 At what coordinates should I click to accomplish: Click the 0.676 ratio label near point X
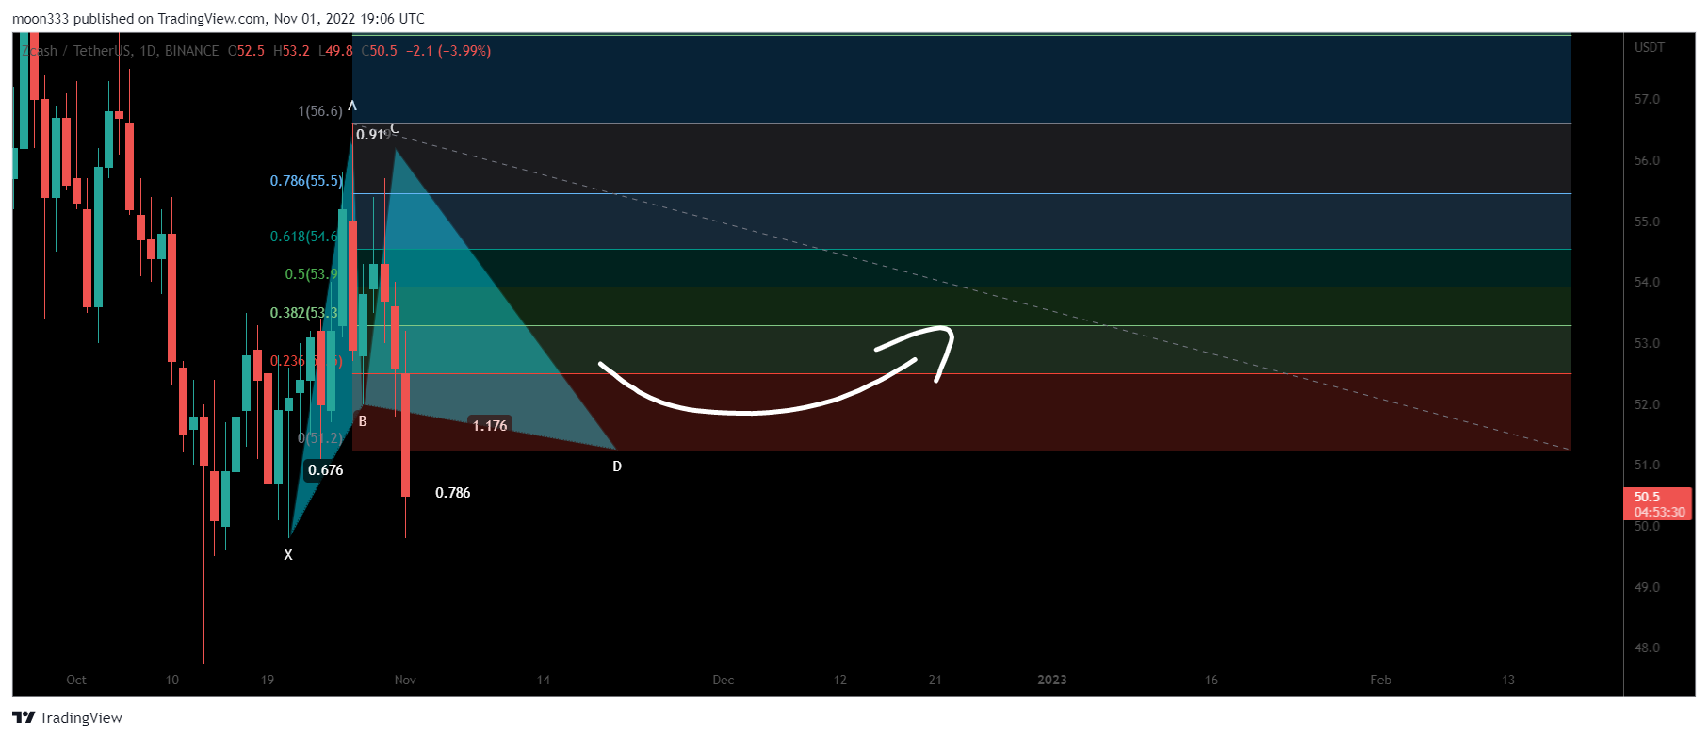[326, 470]
